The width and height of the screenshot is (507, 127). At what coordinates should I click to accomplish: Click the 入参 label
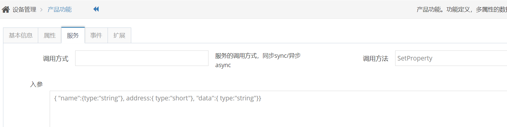point(36,84)
